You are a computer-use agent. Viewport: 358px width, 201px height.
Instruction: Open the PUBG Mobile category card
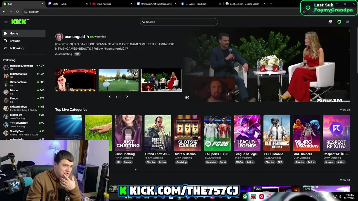(277, 133)
